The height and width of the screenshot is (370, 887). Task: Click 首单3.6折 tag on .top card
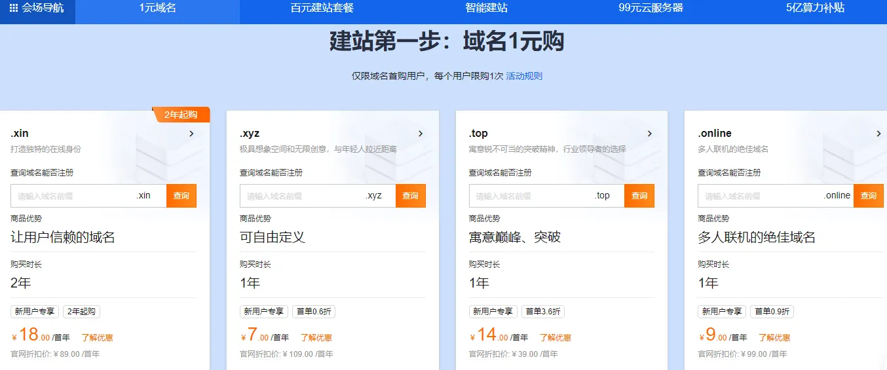[x=543, y=312]
